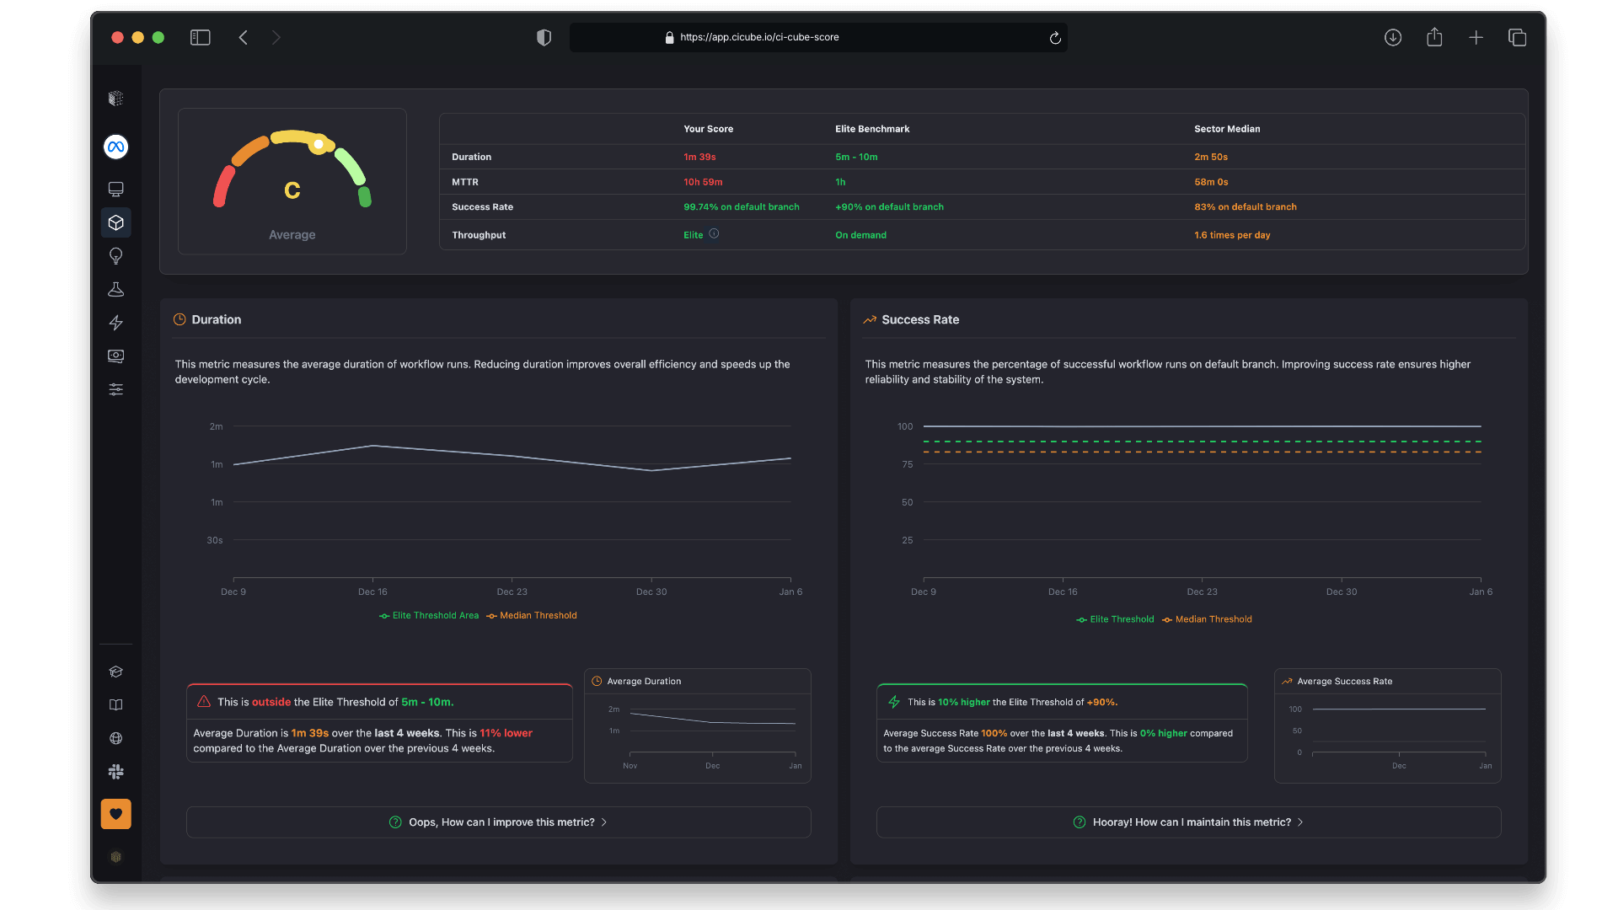The image size is (1618, 910).
Task: Select the Meta logo in the sidebar
Action: click(x=115, y=147)
